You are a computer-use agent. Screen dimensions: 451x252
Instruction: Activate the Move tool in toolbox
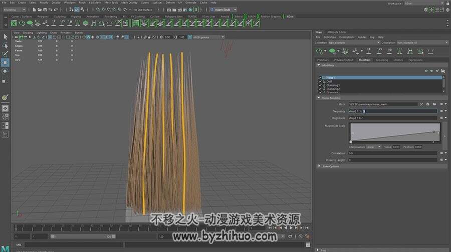coord(5,62)
